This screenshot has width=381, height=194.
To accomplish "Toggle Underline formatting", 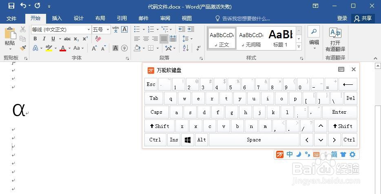I will click(x=53, y=39).
